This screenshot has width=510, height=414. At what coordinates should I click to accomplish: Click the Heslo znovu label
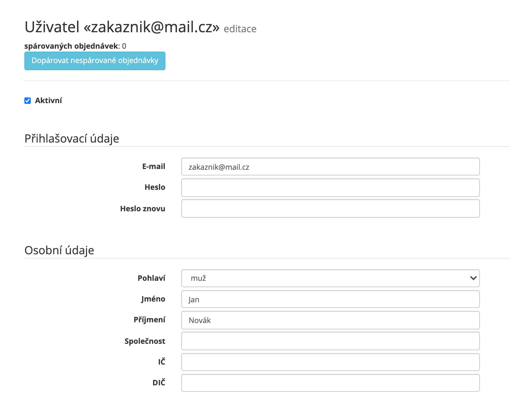click(x=143, y=209)
